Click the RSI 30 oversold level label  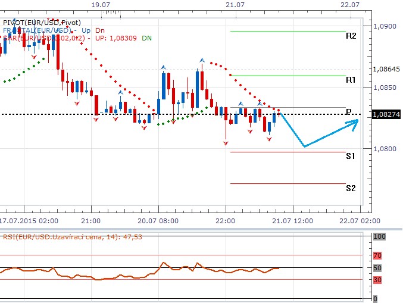[376, 280]
